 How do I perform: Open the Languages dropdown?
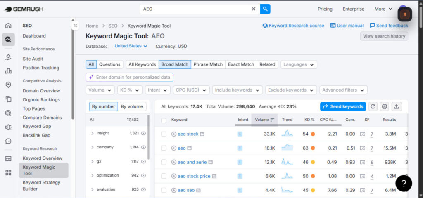299,64
